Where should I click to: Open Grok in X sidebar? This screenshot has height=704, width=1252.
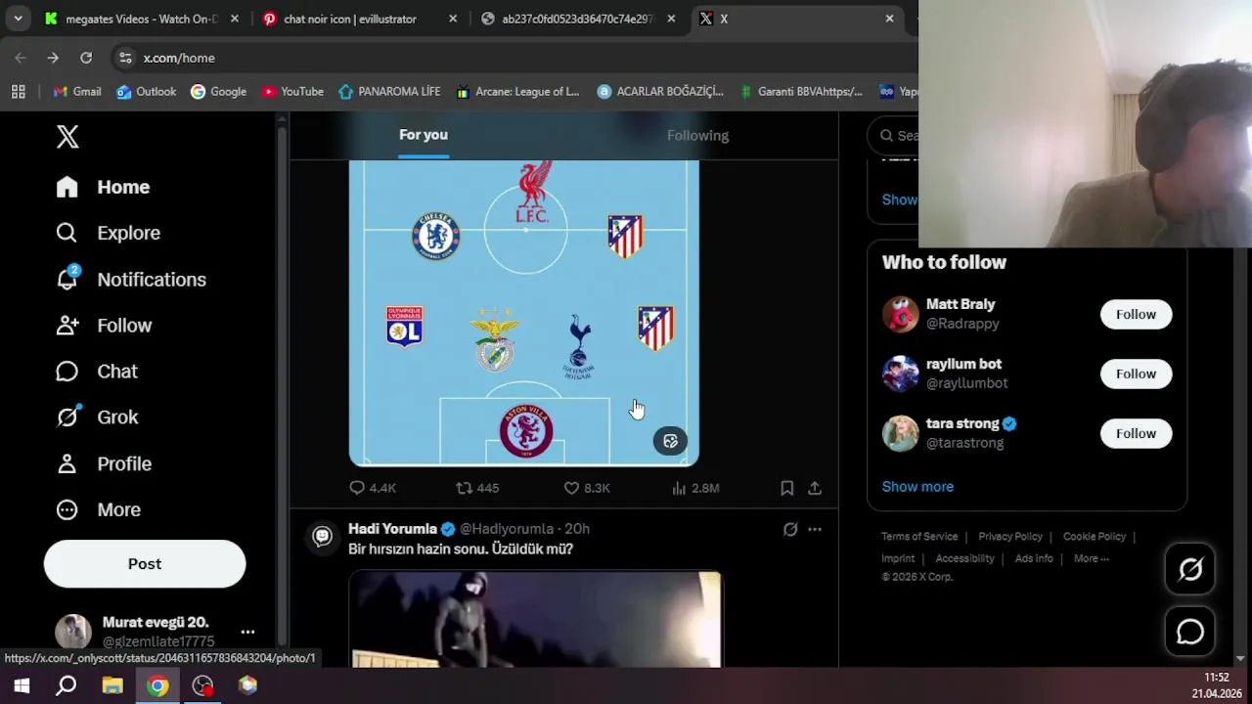(97, 418)
